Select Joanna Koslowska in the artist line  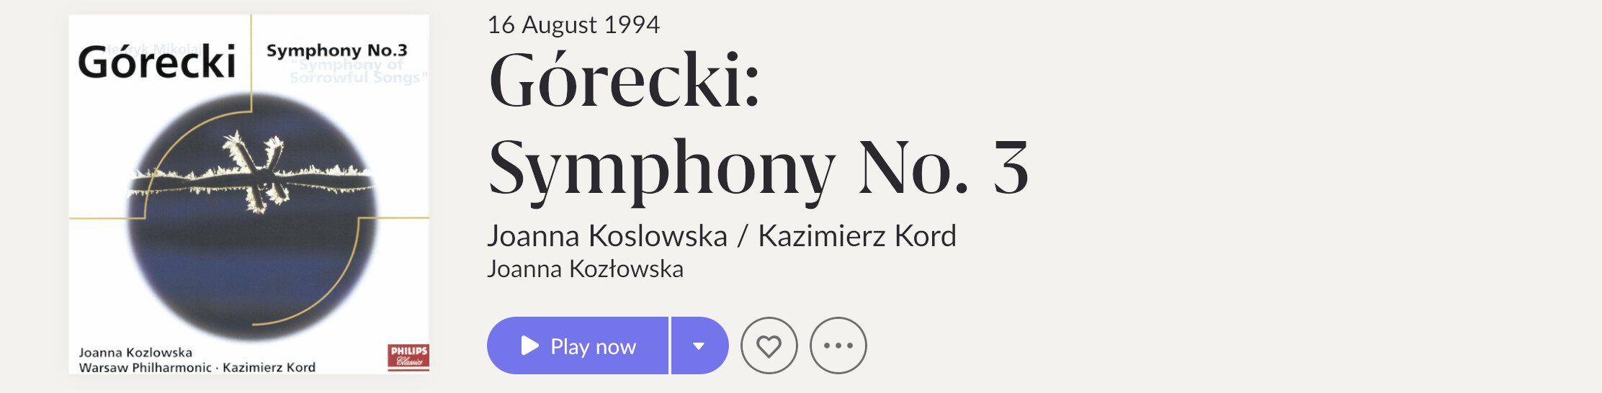click(x=607, y=236)
